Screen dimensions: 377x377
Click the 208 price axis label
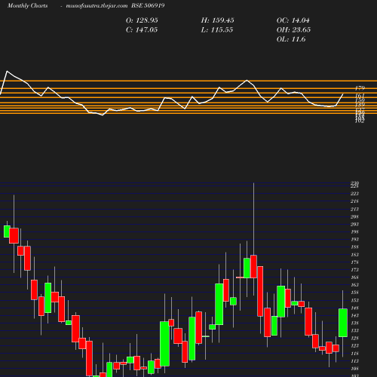point(354,216)
